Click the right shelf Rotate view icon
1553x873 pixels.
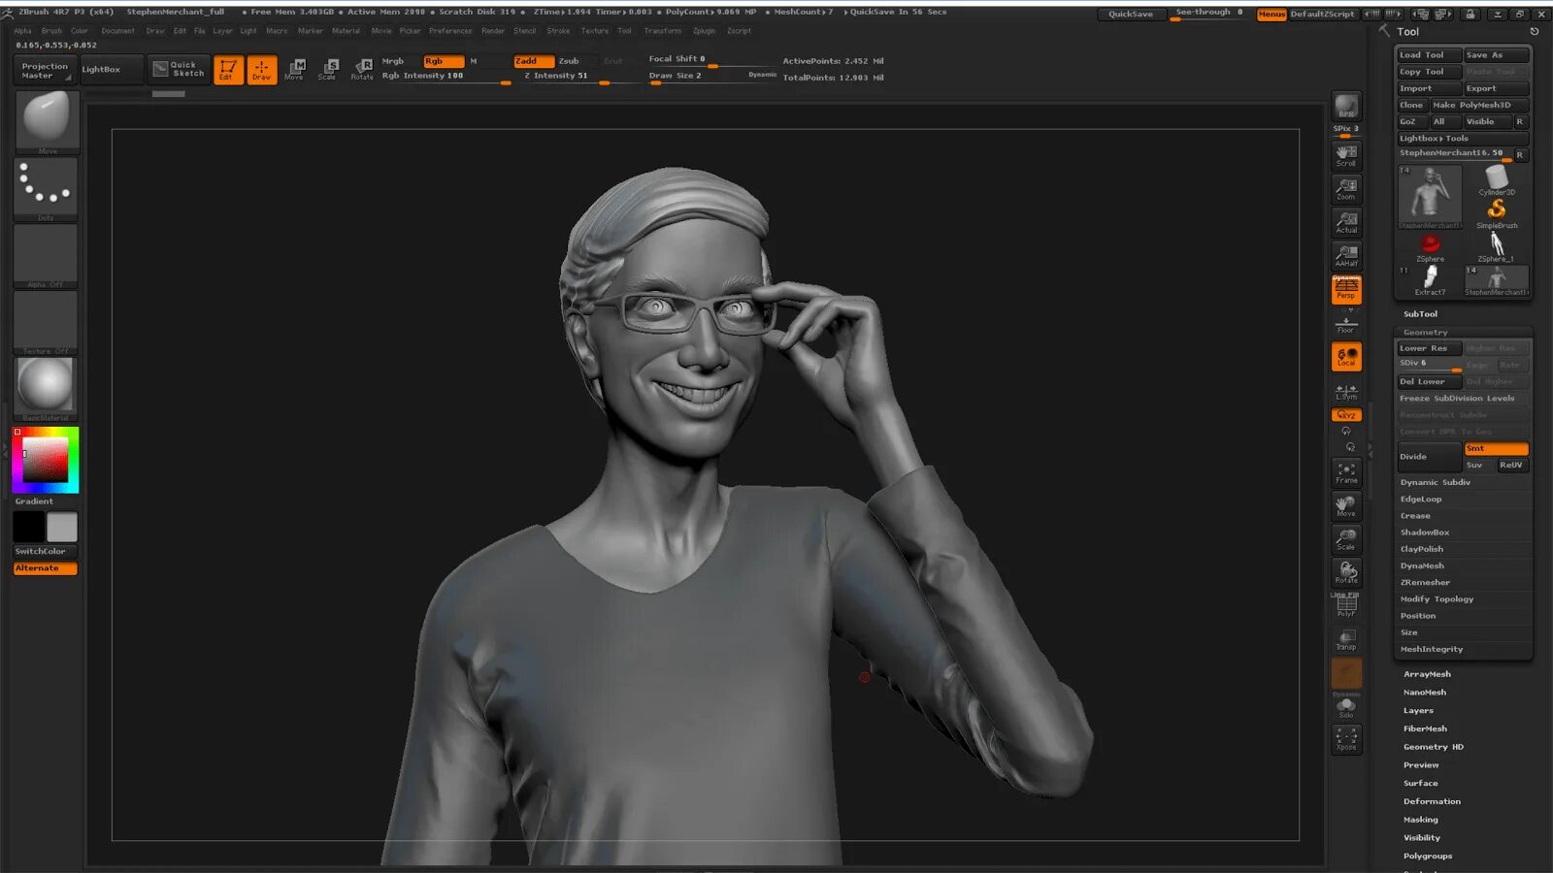click(1346, 572)
